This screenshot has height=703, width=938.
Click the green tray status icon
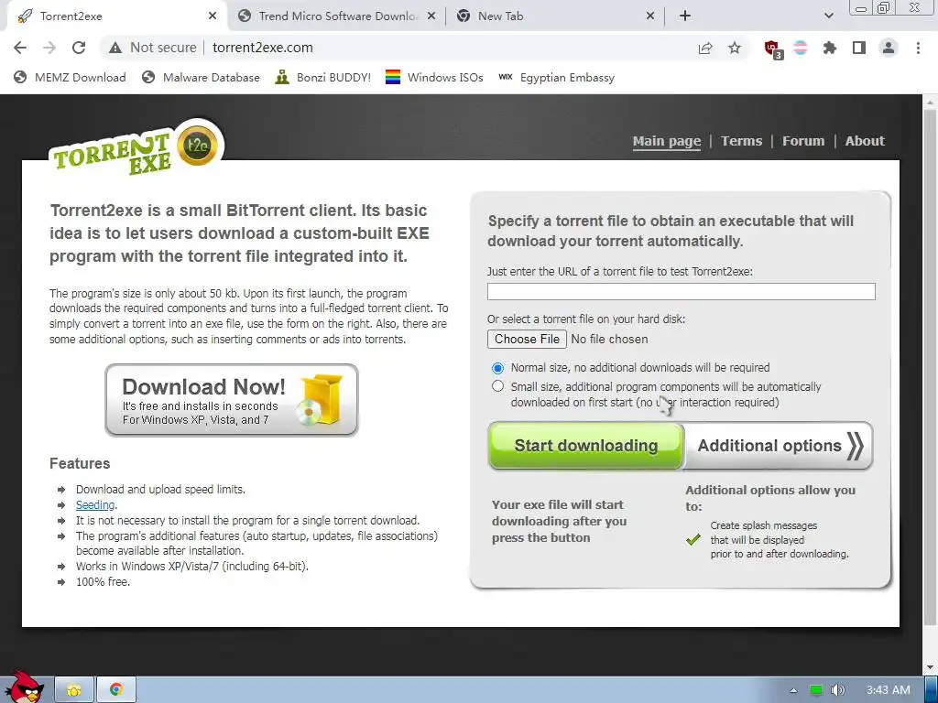click(x=815, y=690)
